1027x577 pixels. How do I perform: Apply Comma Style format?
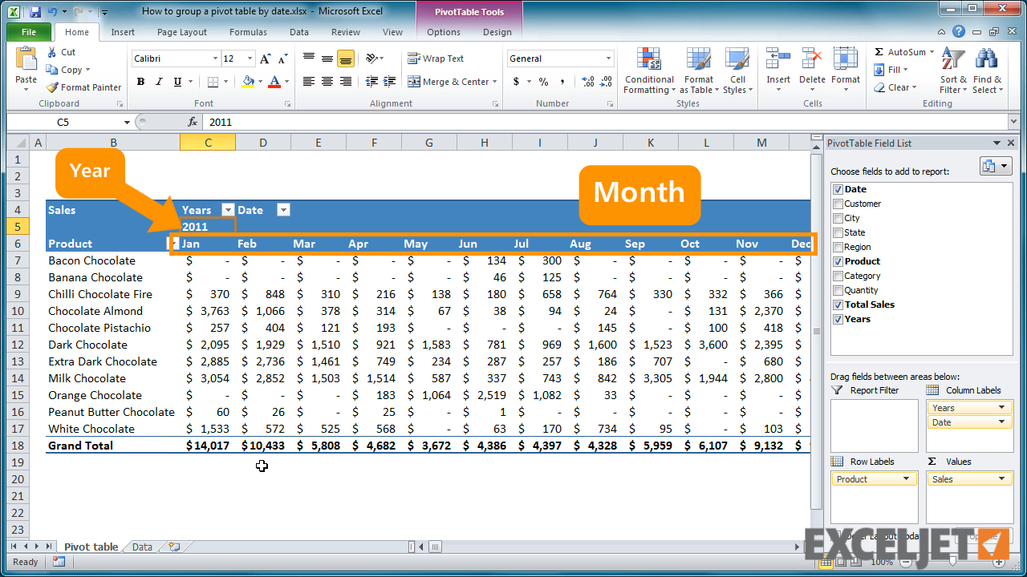pyautogui.click(x=562, y=82)
